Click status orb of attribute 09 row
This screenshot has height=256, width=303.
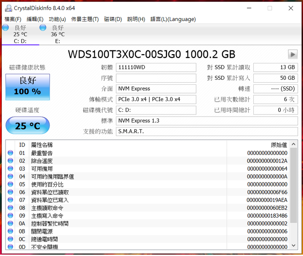click(11, 216)
